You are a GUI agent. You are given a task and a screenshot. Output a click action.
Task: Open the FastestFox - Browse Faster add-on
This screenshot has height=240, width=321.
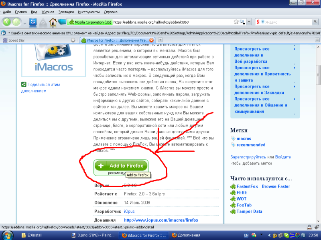263,186
